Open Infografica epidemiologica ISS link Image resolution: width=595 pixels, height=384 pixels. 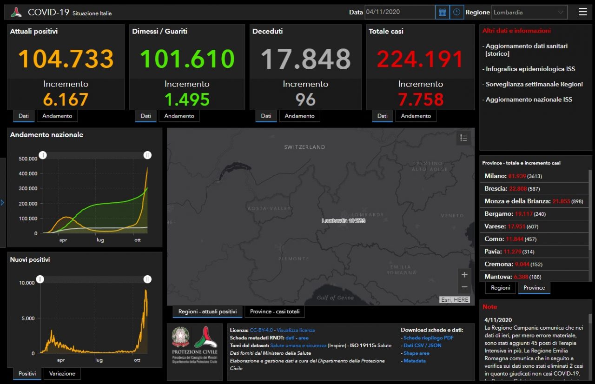coord(530,69)
